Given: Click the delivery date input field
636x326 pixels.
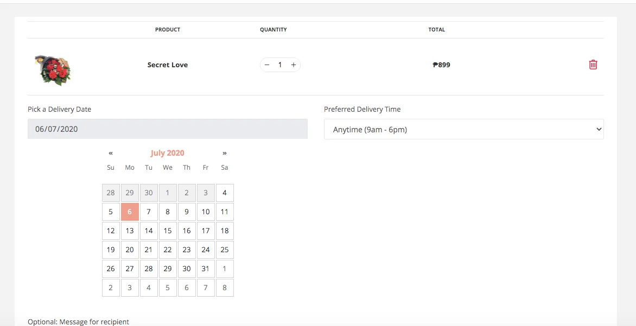Looking at the screenshot, I should 168,129.
